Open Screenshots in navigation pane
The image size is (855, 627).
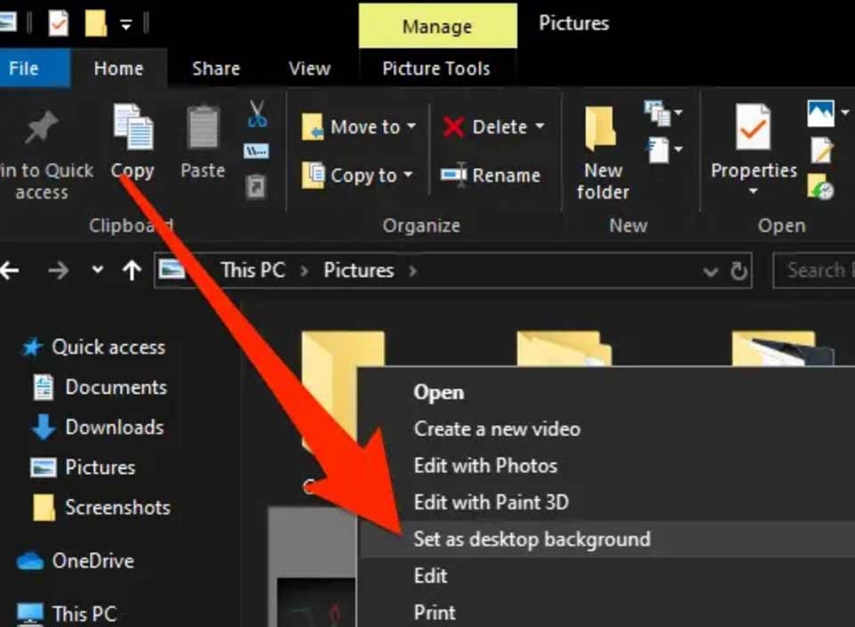tap(102, 508)
